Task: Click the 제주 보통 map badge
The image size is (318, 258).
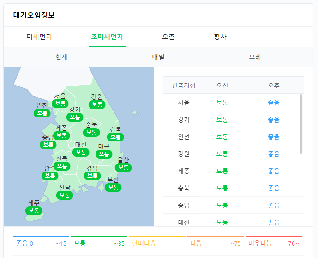Action: 34,210
